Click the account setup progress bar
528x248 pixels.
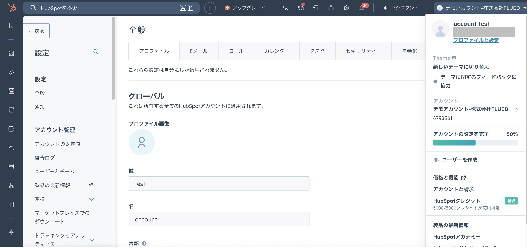click(475, 143)
